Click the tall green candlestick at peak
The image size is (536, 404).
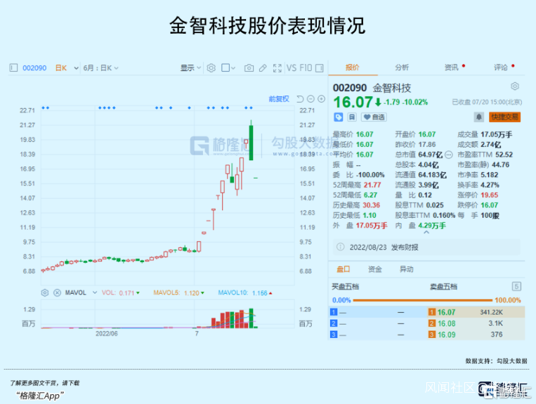[x=251, y=143]
